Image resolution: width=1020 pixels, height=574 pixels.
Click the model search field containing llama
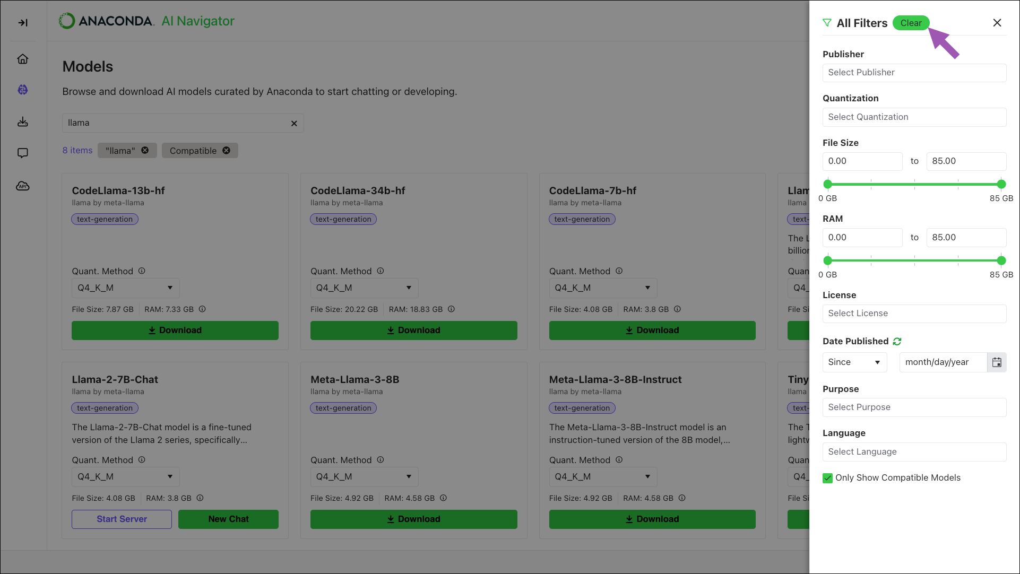(183, 123)
